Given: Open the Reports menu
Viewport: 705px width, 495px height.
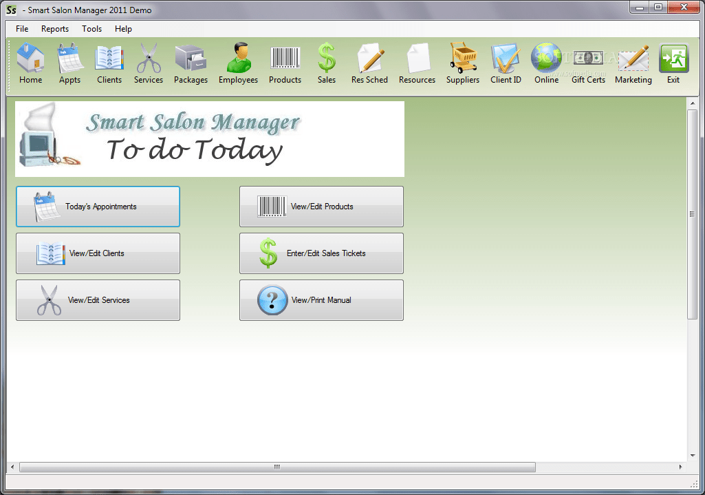Looking at the screenshot, I should (55, 29).
